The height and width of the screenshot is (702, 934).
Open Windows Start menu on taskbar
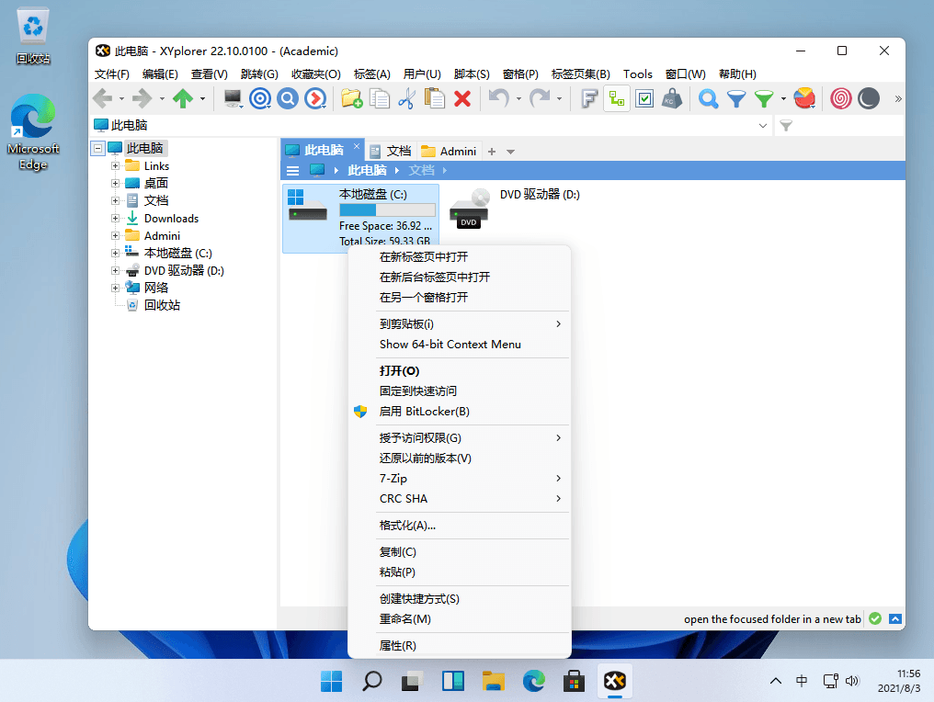[x=331, y=681]
